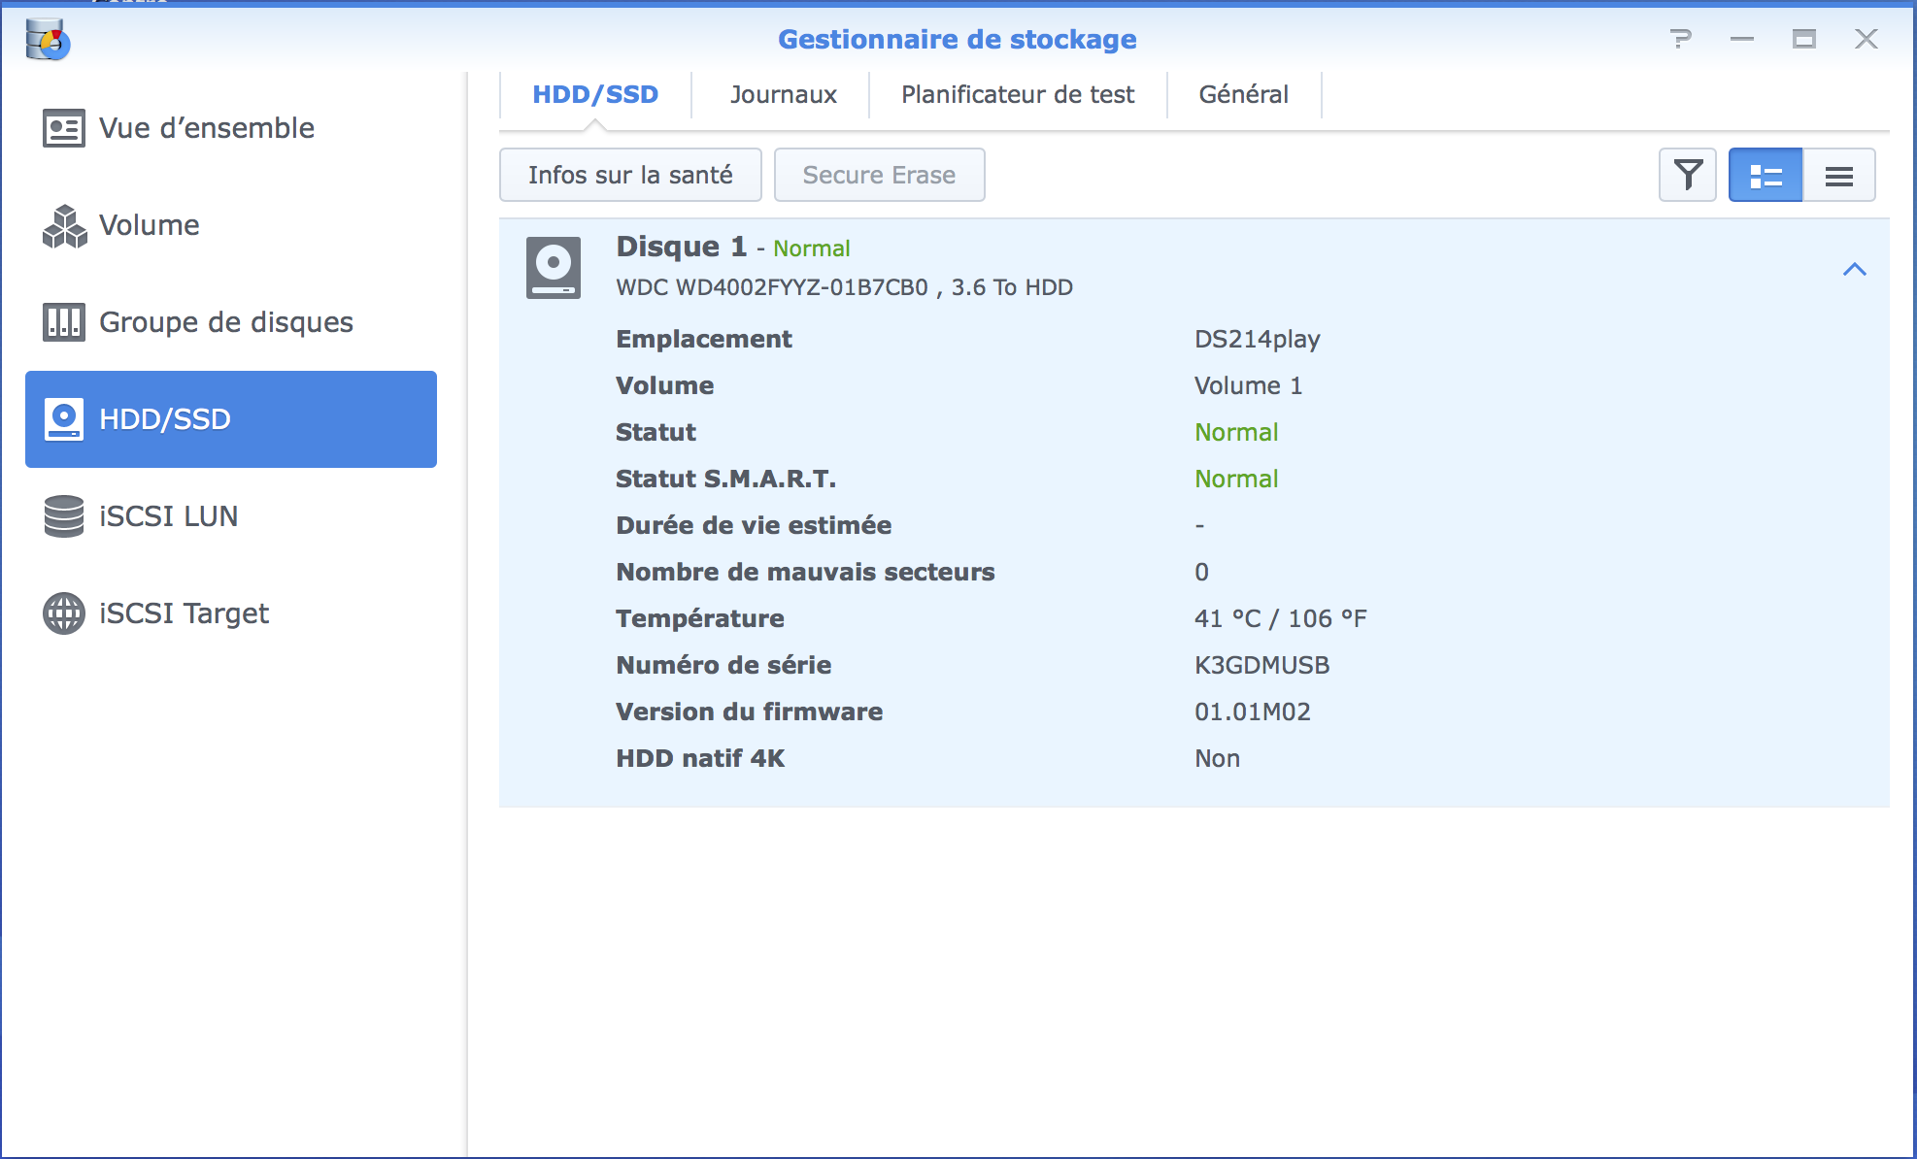Open the Planificateur de test tab
Viewport: 1917px width, 1159px height.
[1017, 94]
